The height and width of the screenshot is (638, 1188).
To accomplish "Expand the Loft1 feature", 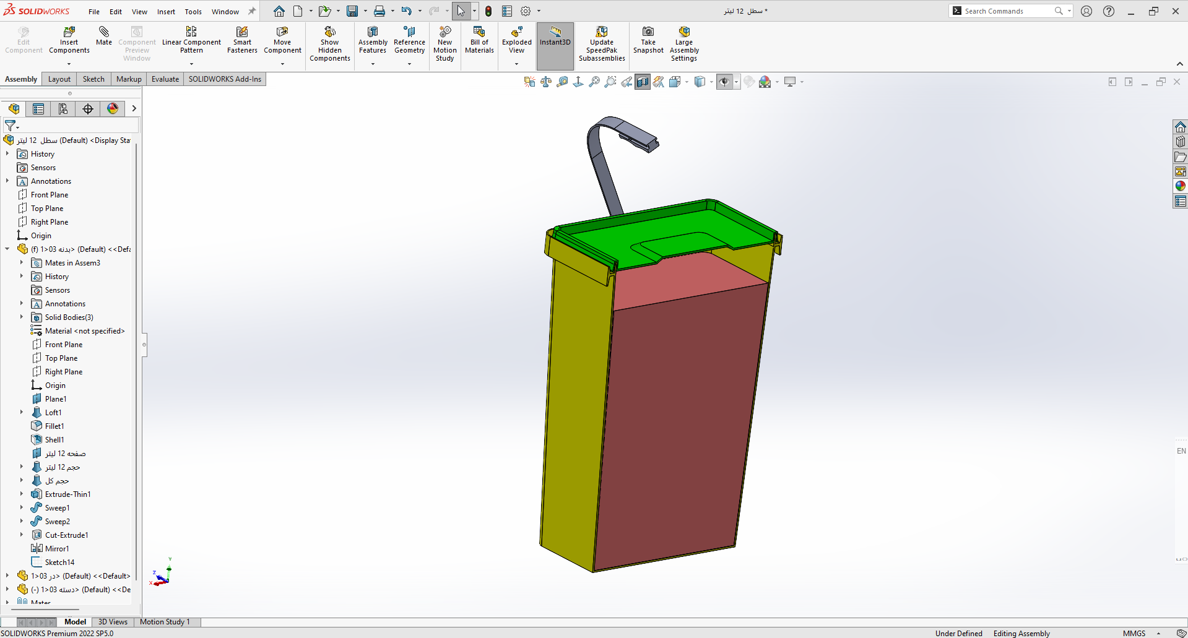I will (x=22, y=412).
